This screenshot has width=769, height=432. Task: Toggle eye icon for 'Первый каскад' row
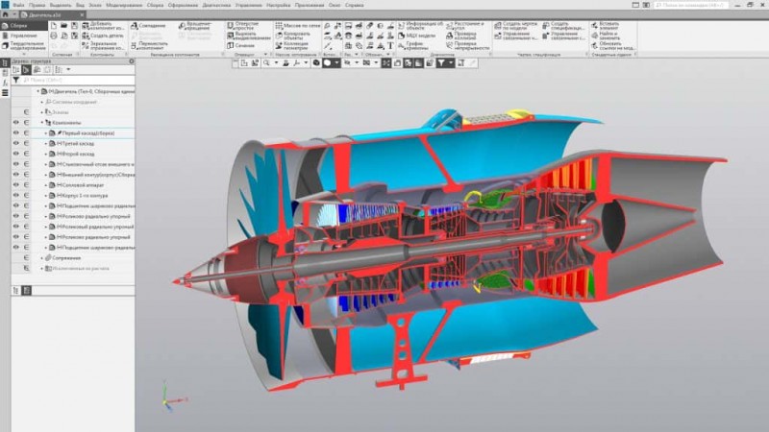point(15,132)
